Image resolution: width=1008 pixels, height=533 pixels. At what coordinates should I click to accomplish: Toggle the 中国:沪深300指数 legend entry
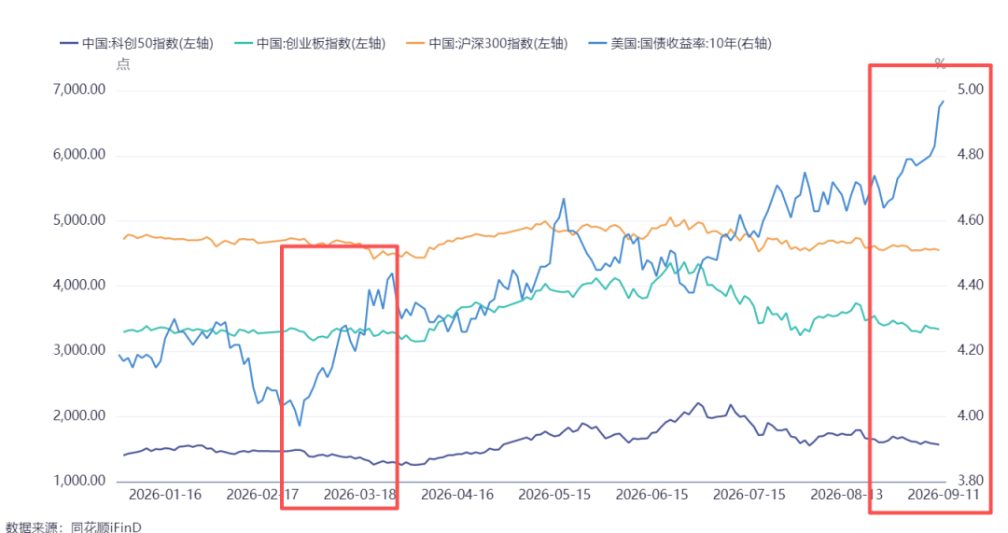tap(487, 44)
